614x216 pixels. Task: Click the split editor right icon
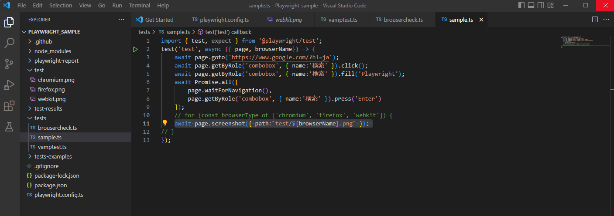point(595,20)
